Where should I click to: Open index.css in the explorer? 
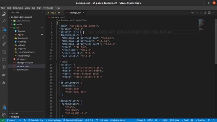(x=22, y=42)
